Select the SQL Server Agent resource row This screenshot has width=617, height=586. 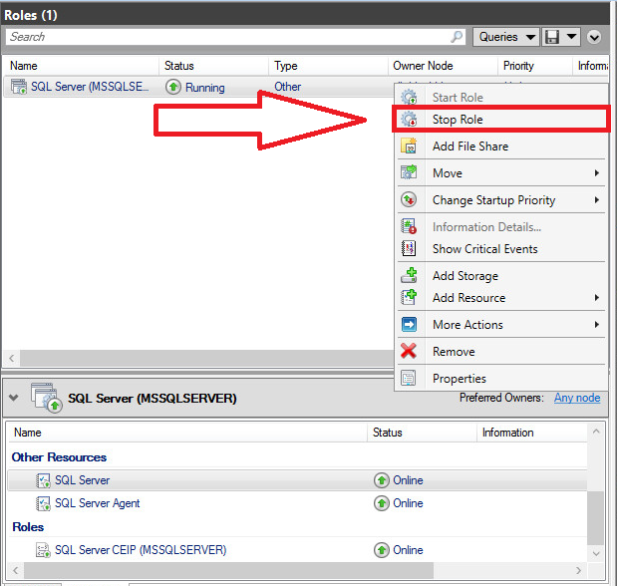tap(97, 503)
